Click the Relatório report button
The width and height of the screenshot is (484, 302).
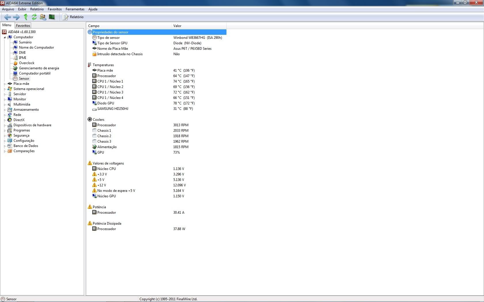coord(73,17)
